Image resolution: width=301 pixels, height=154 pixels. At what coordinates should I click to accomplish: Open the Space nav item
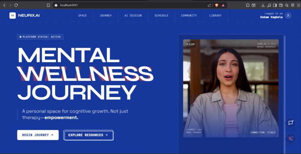coord(83,16)
